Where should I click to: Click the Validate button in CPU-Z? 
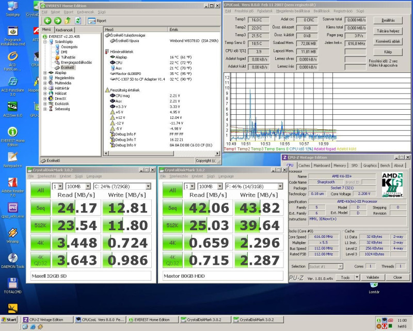point(373,277)
